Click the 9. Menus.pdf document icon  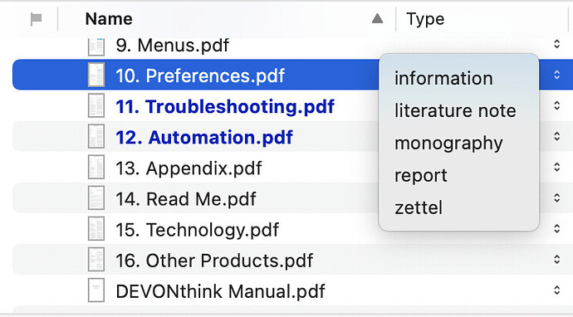(96, 46)
